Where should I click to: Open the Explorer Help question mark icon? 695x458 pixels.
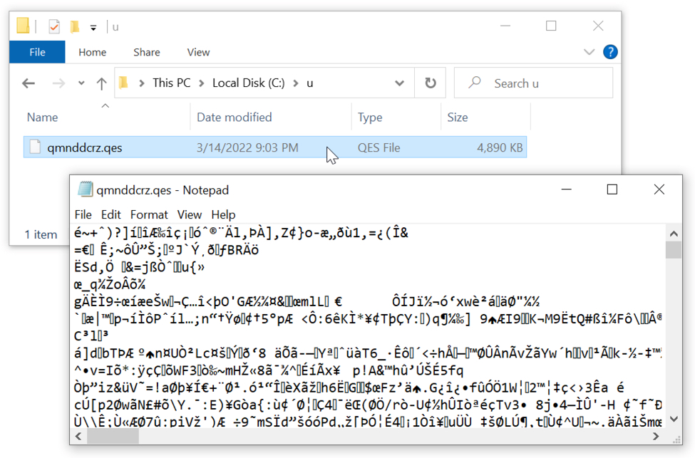[x=610, y=52]
